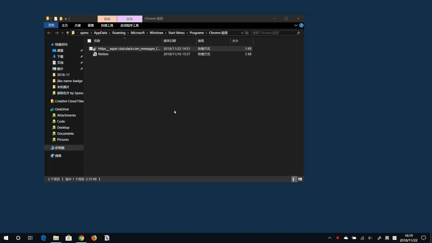Viewport: 432px width, 243px height.
Task: Refresh the Chrome 应用 folder
Action: tap(246, 33)
